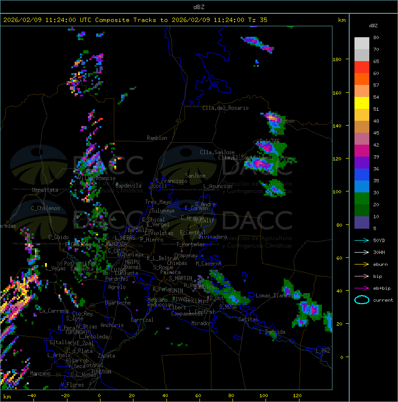Select the orange 60 dBZ color swatch

(362, 79)
